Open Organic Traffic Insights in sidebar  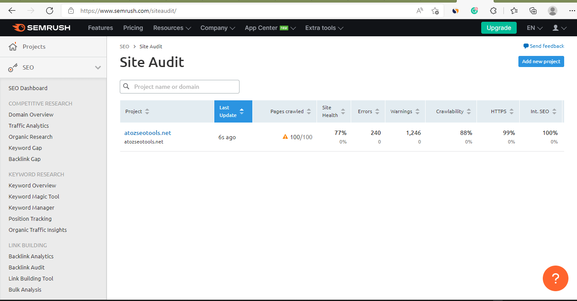point(38,230)
